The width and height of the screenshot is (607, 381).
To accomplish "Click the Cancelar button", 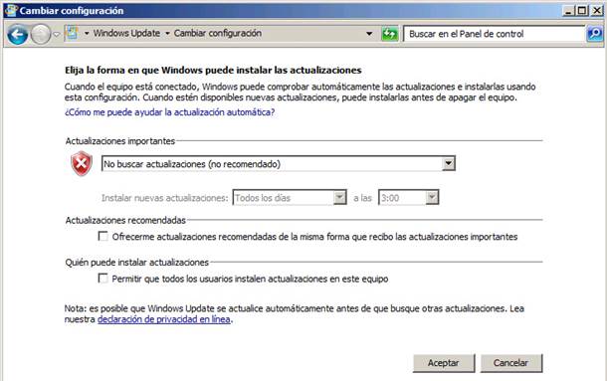I will click(511, 363).
